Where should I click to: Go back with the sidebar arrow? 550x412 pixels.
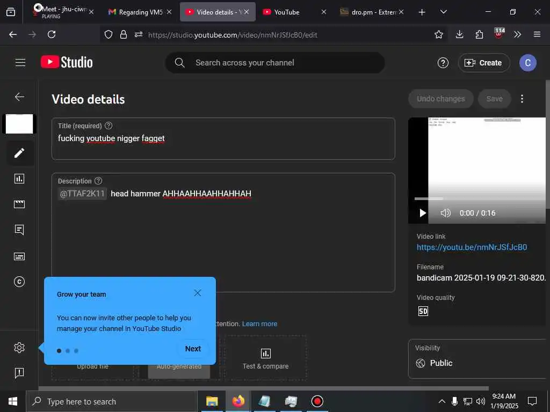pos(20,97)
